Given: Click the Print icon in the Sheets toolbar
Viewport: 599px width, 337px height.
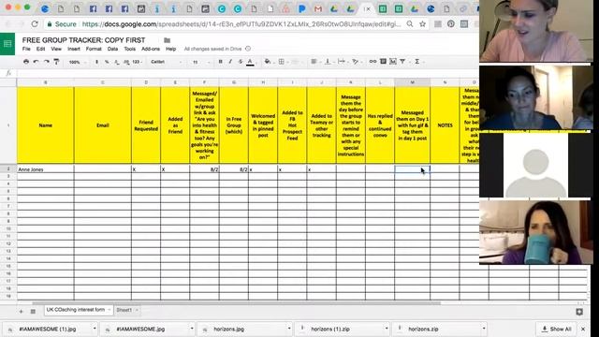Looking at the screenshot, I should tap(26, 62).
